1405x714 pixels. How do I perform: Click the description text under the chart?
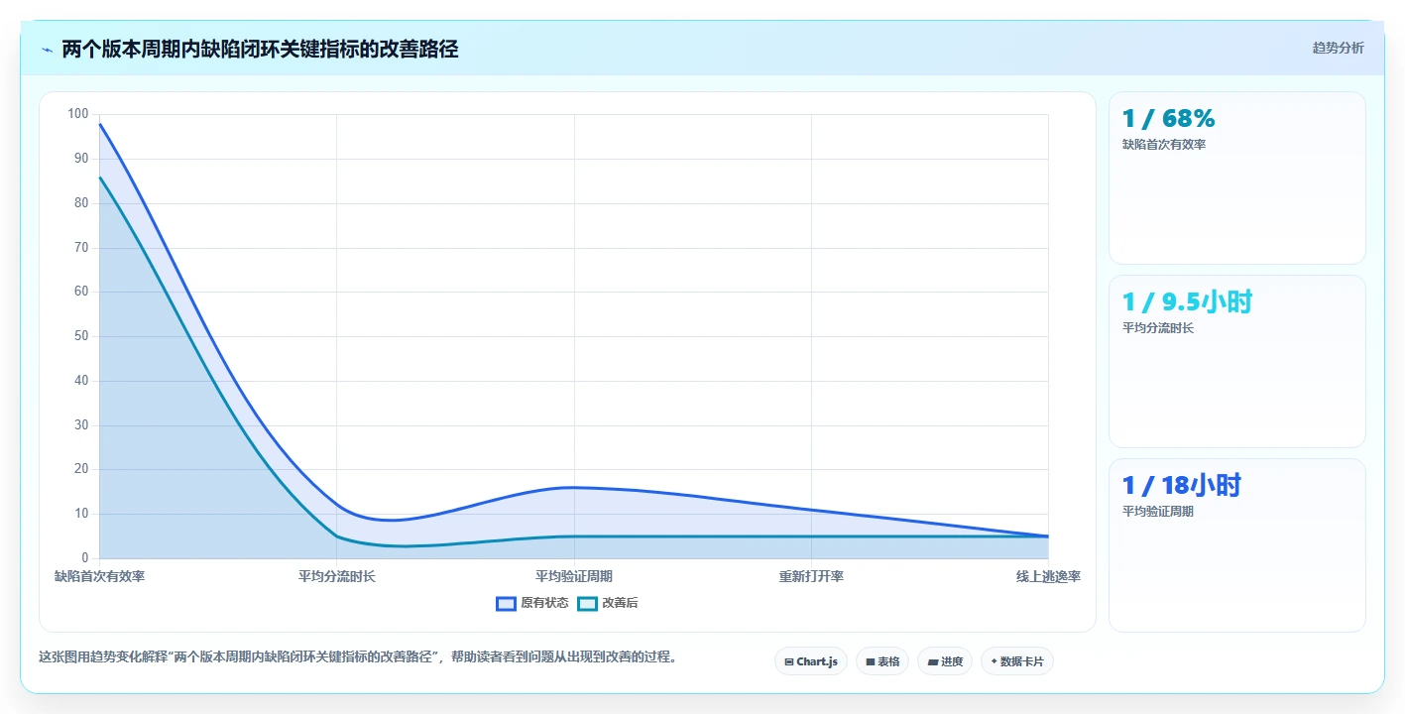tap(358, 656)
